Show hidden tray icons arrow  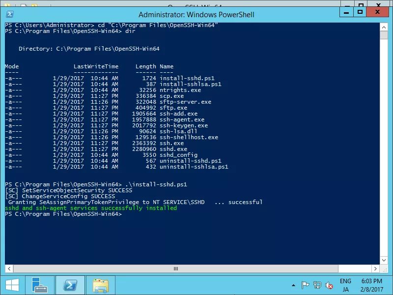[x=293, y=285]
